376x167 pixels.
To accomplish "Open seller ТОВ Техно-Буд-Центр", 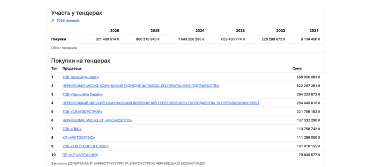I will tap(81, 77).
